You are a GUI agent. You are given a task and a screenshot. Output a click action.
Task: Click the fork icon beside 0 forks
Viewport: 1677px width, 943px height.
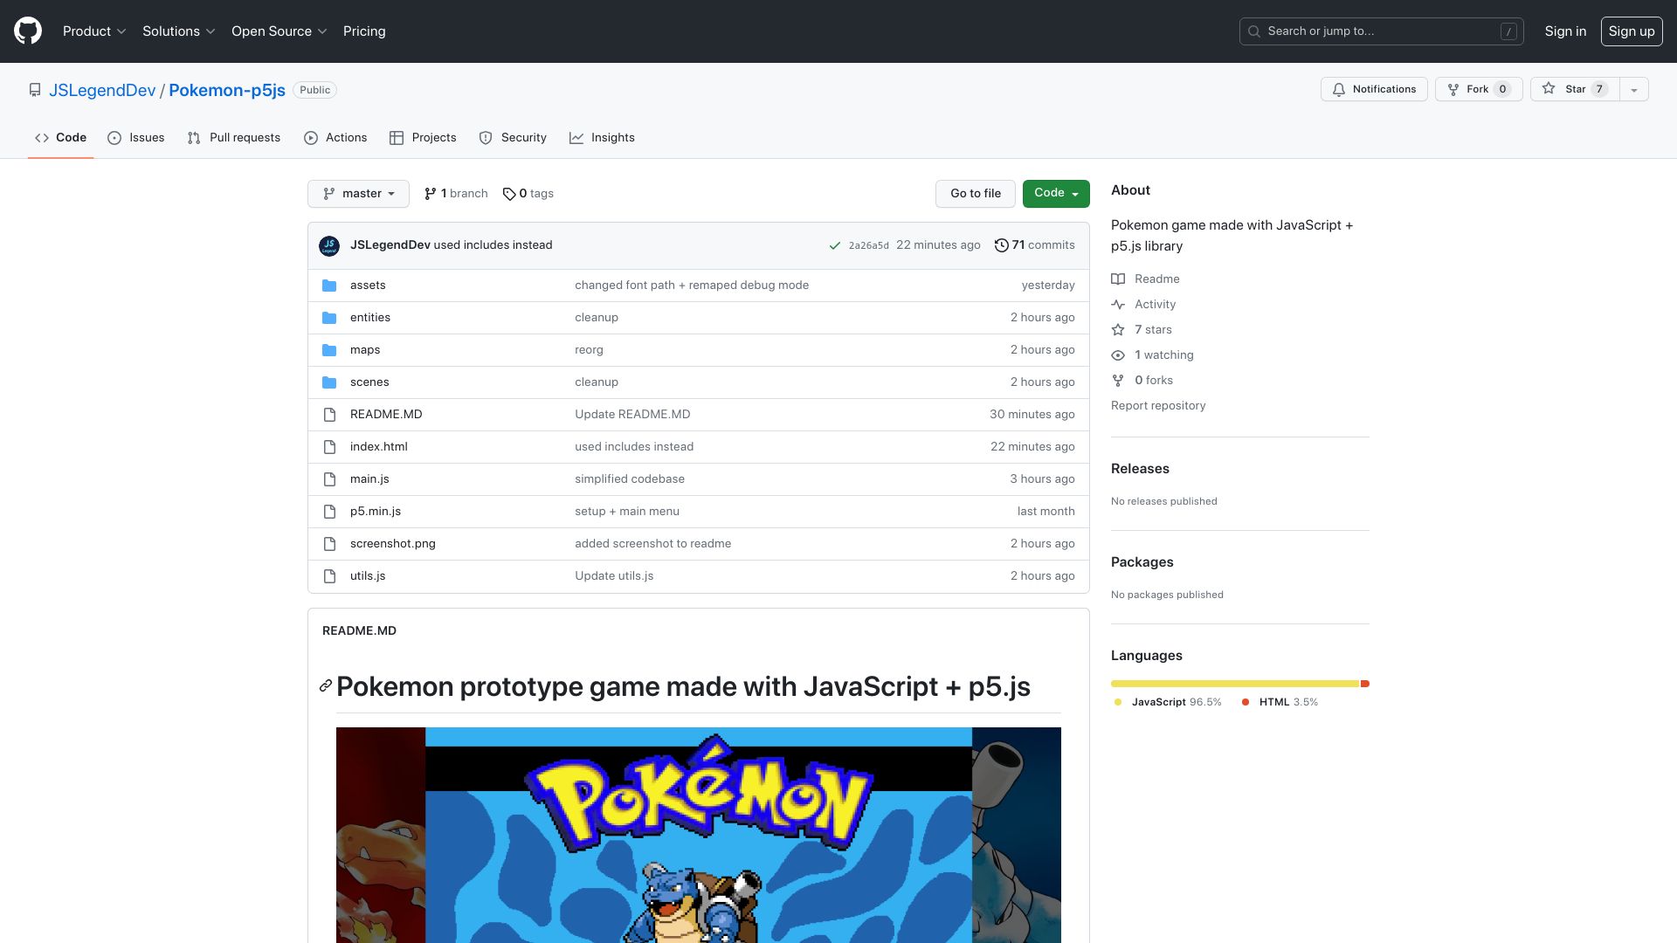tap(1118, 381)
